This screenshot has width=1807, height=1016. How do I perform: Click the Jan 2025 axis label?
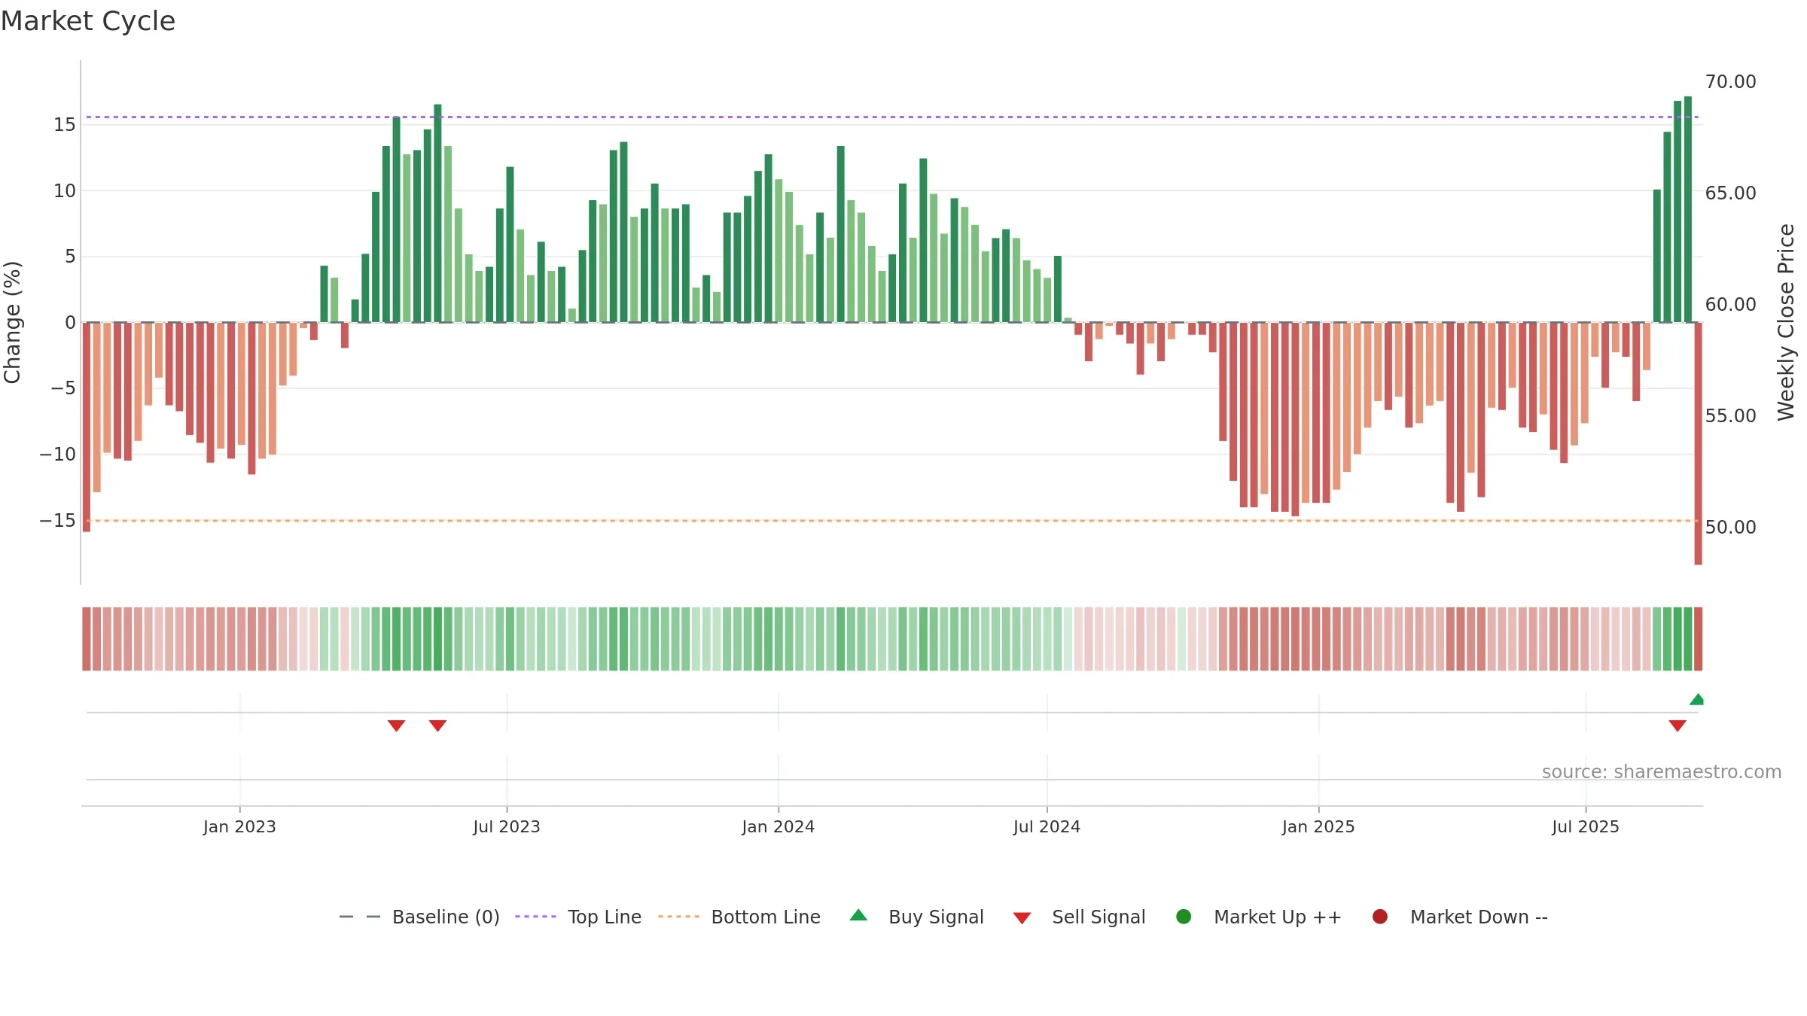[1318, 826]
